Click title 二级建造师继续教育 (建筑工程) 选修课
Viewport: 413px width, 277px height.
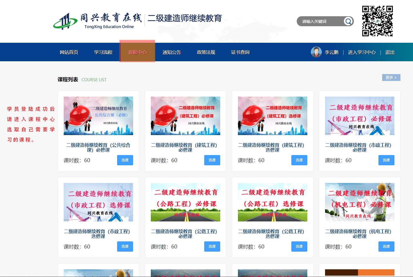[272, 147]
